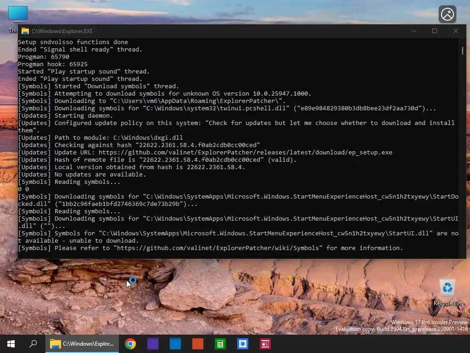Click the "Setup sndvolsso functions done" line
The width and height of the screenshot is (470, 353).
(73, 42)
